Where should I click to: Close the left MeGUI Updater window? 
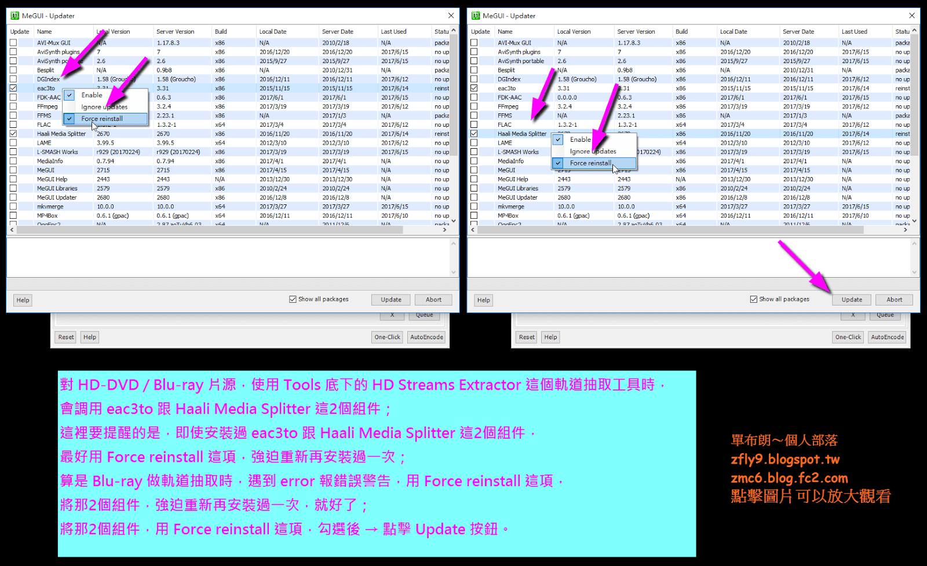[x=451, y=16]
